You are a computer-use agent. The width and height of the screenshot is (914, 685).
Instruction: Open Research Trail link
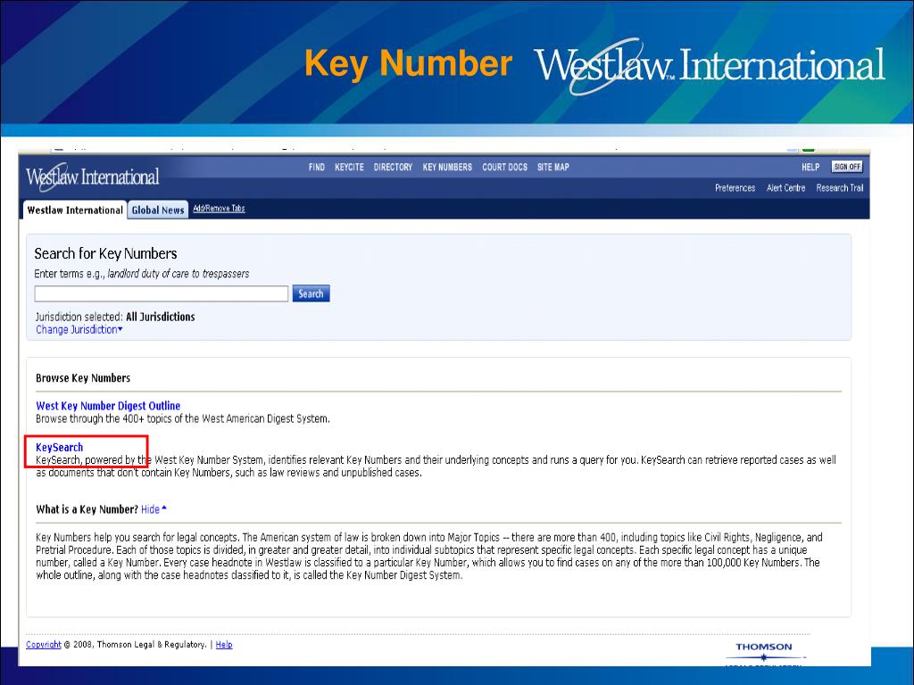click(x=839, y=188)
